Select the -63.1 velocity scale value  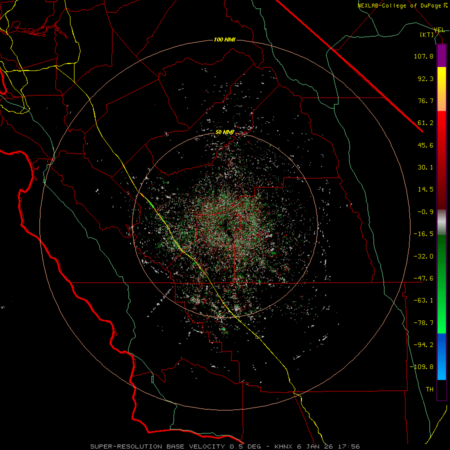(x=423, y=300)
